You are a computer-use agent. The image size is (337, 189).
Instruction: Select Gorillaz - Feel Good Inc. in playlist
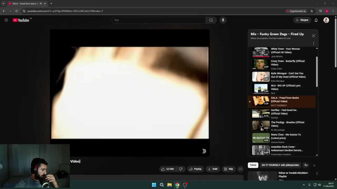[x=282, y=114]
